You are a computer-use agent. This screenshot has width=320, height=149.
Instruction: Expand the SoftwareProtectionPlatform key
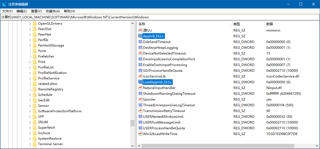(30, 111)
